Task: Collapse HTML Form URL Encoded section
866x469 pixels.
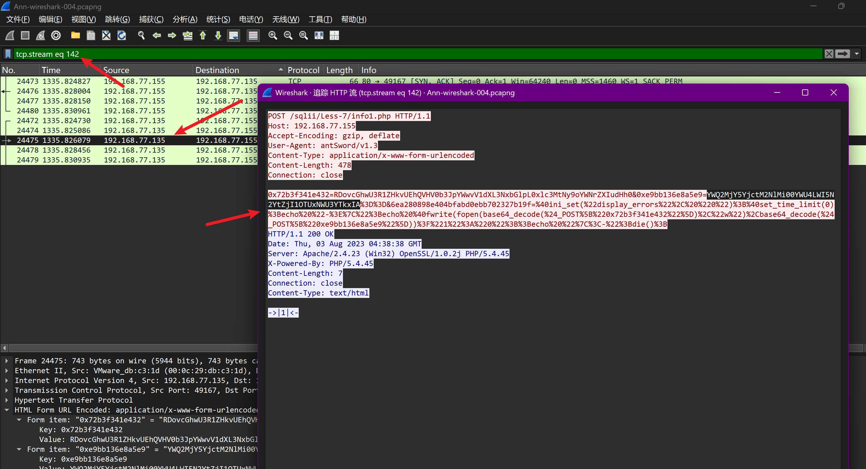Action: point(6,410)
